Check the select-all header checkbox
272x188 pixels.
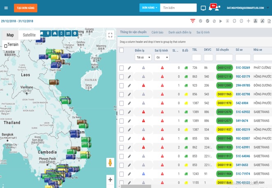point(121,50)
